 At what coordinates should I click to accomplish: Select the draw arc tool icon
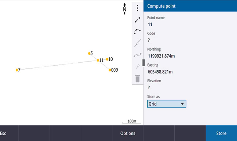click(137, 31)
